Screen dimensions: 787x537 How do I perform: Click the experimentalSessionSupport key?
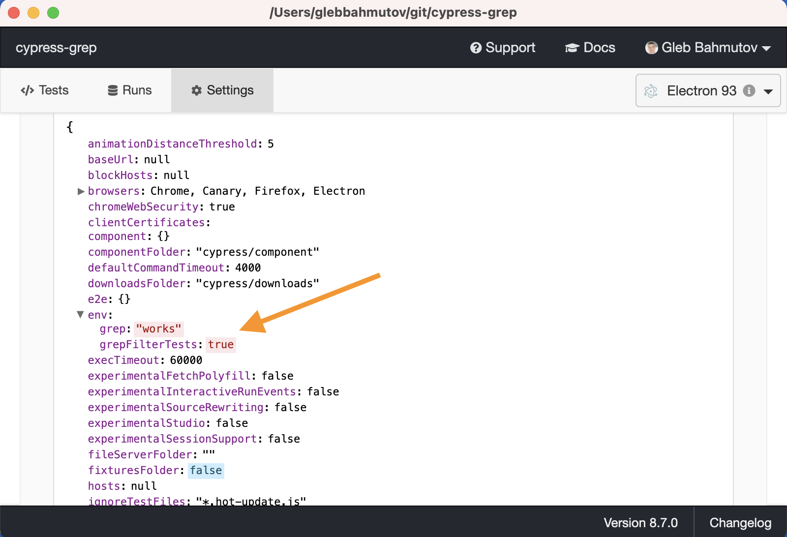click(x=173, y=439)
